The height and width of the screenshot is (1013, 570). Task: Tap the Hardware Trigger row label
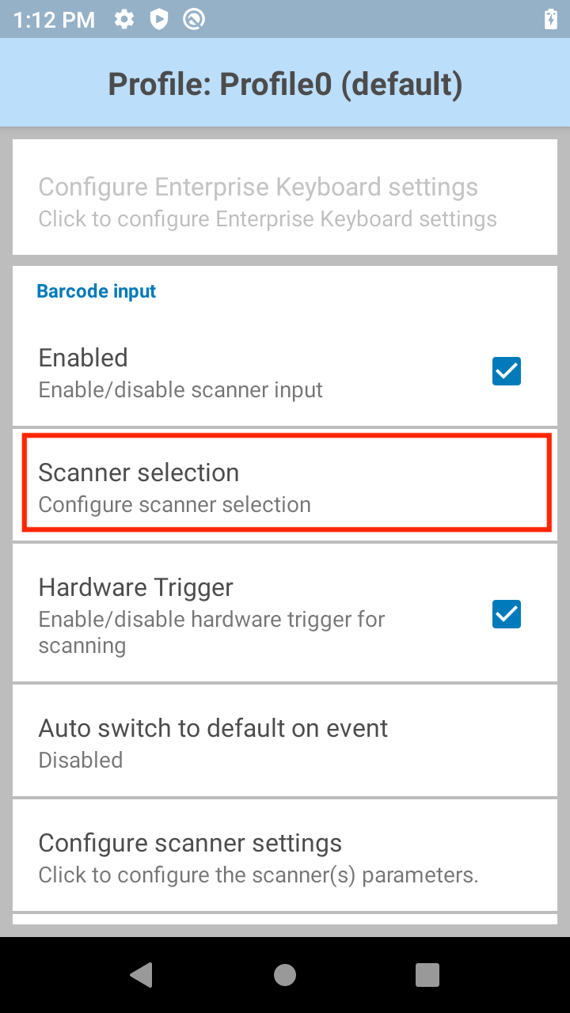(136, 587)
